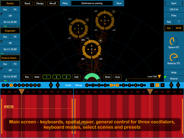Open the Off selector under Tropical Depre...
The image size is (184, 138).
[x=10, y=70]
